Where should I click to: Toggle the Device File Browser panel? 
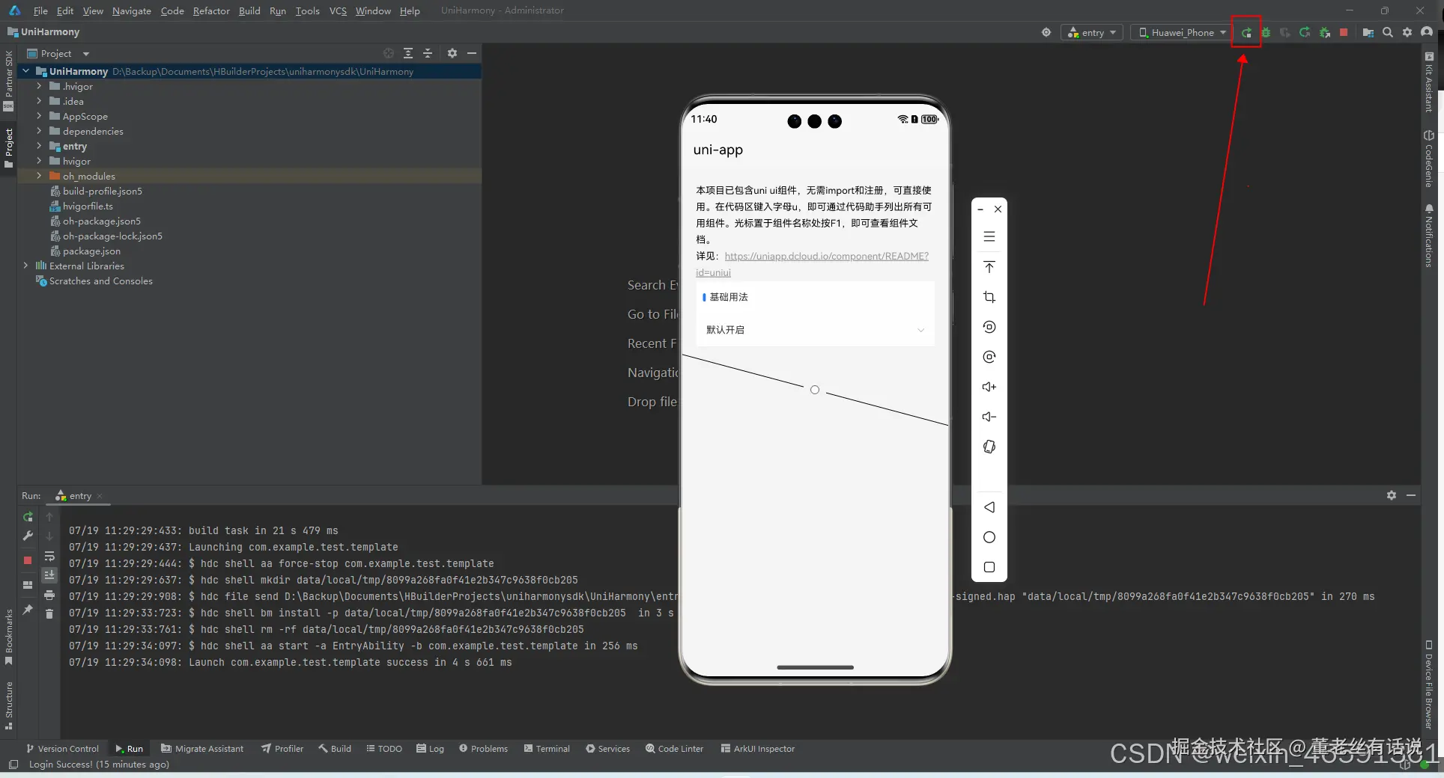pos(1429,684)
